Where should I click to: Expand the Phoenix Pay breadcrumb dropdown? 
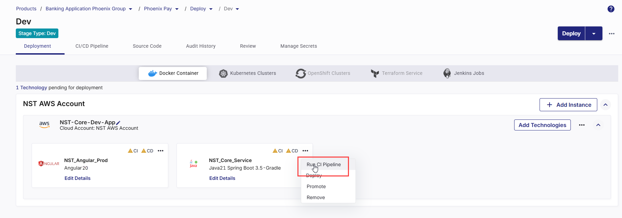pyautogui.click(x=177, y=9)
